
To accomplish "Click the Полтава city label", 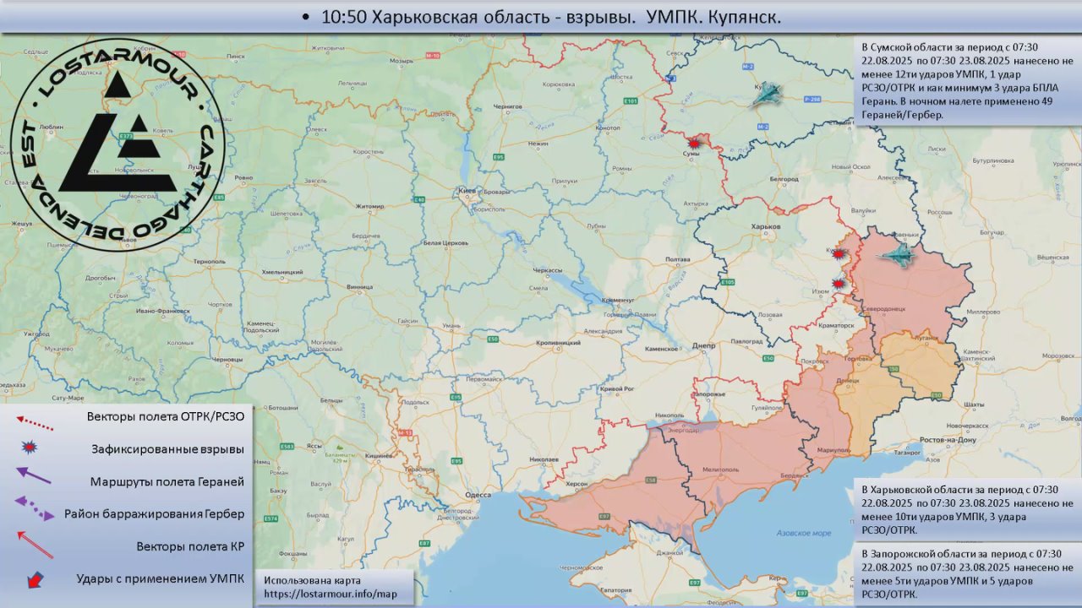I will click(x=679, y=259).
